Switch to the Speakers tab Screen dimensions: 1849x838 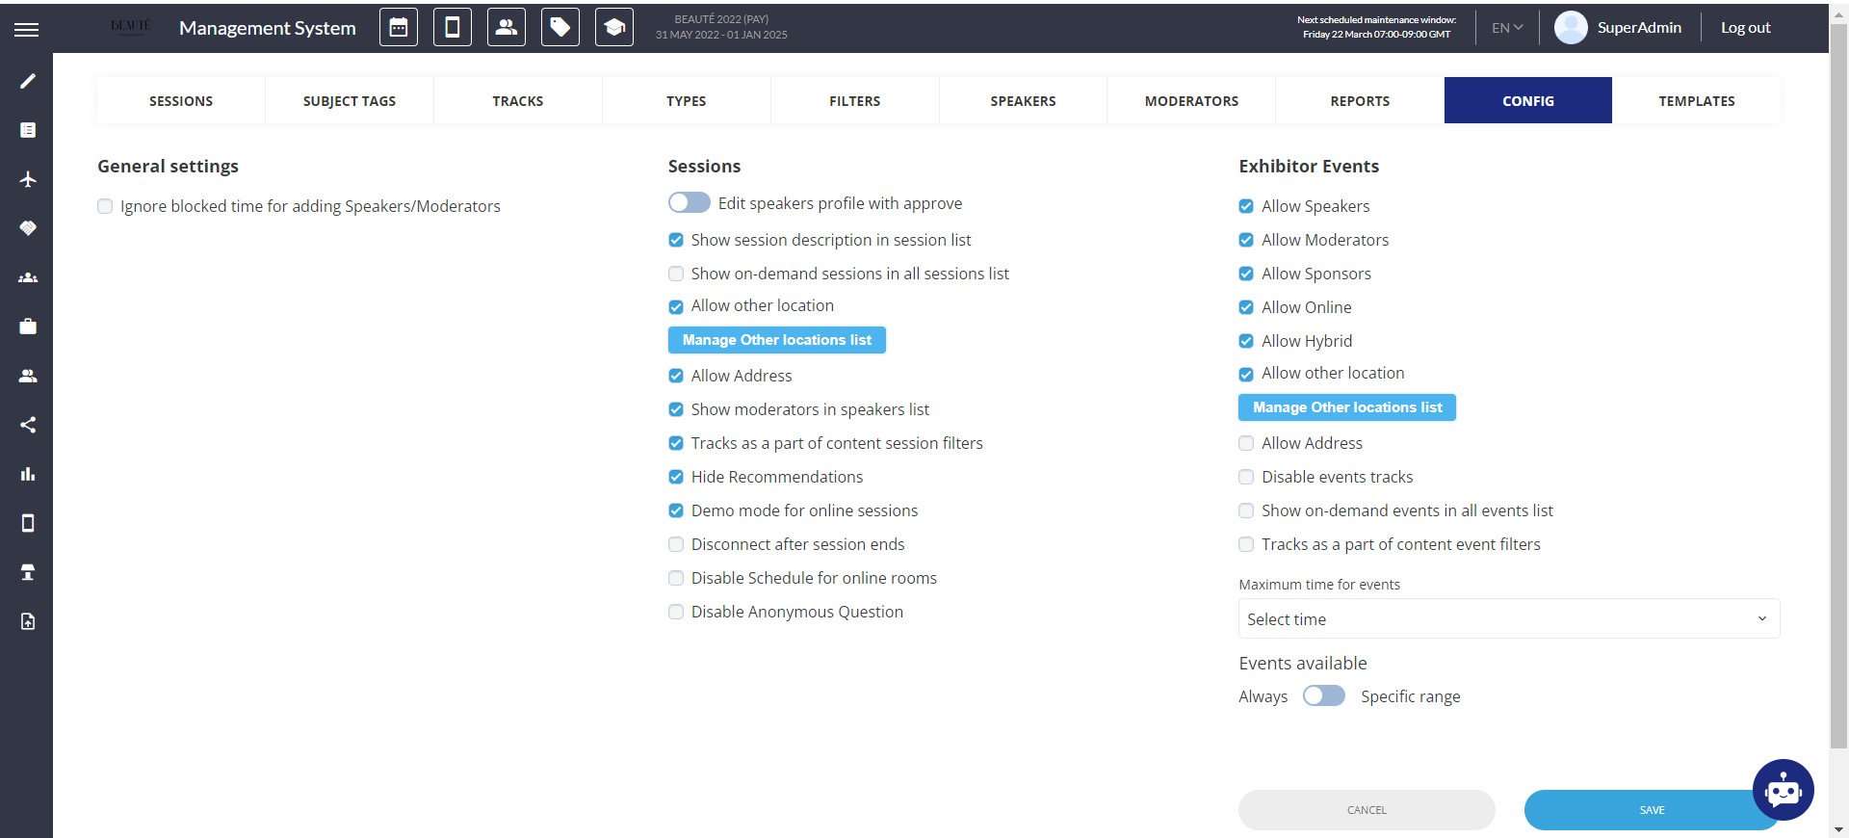click(x=1023, y=100)
